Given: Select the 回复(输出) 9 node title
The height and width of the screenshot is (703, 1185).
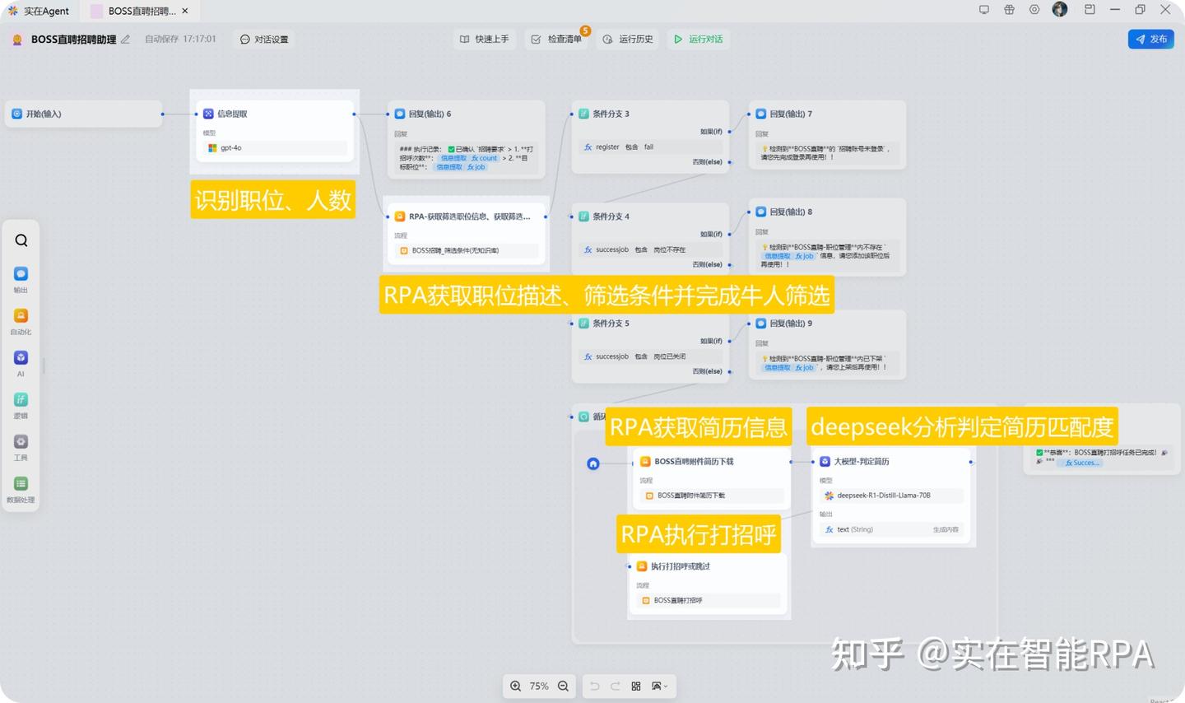Looking at the screenshot, I should (x=791, y=324).
